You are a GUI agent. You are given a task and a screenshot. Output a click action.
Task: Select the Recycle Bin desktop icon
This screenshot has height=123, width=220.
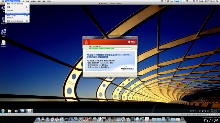click(3, 20)
